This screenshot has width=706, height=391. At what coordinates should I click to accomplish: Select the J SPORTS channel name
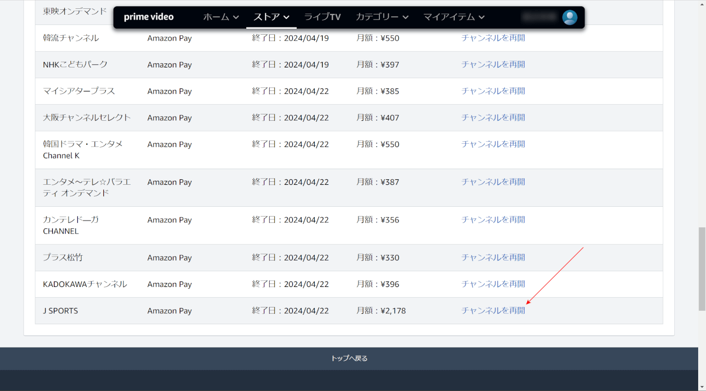(x=61, y=311)
